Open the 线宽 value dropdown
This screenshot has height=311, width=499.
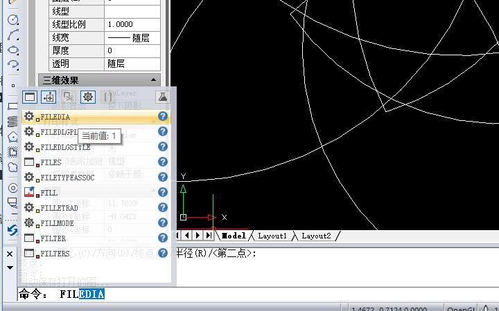132,37
